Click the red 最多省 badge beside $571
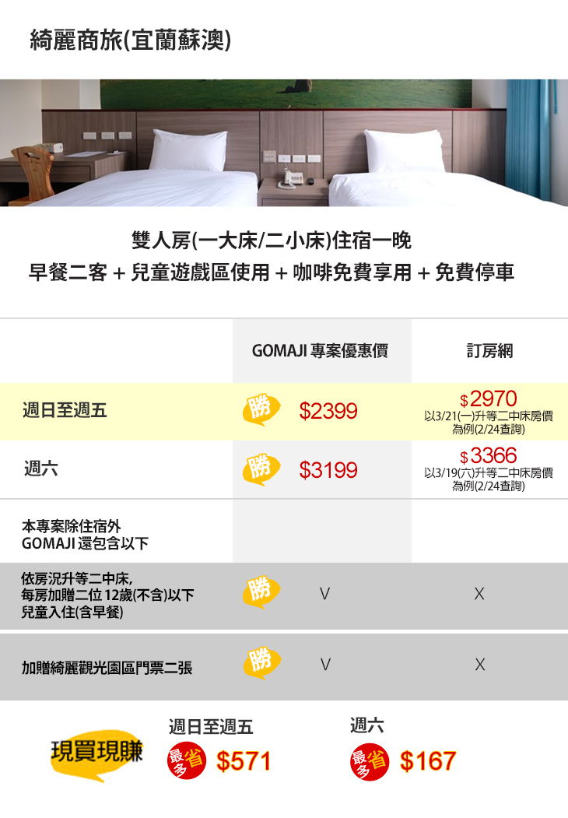This screenshot has height=818, width=568. click(187, 760)
